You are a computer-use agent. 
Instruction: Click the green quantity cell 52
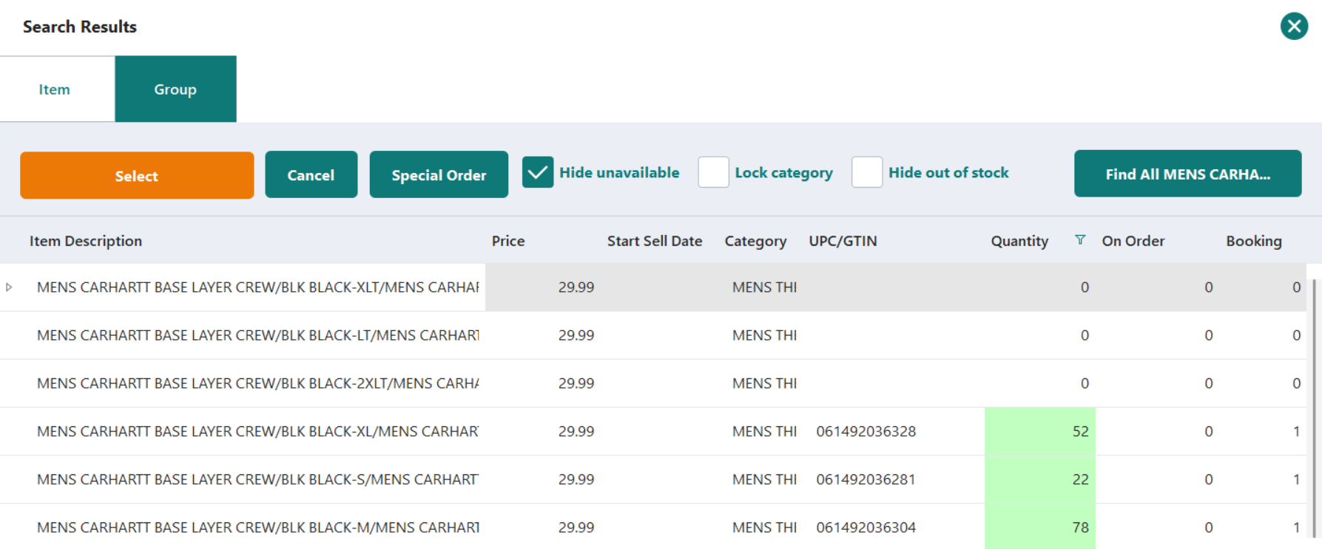(x=1040, y=432)
